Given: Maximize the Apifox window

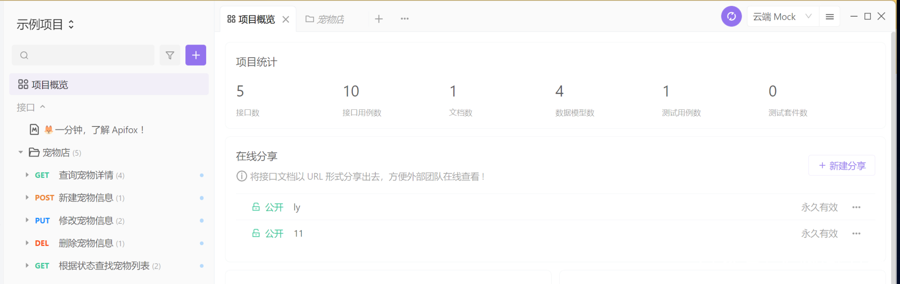Looking at the screenshot, I should 868,16.
